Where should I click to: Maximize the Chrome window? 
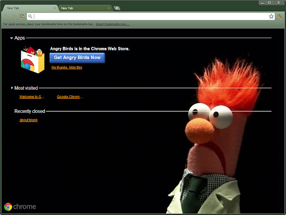(x=269, y=3)
